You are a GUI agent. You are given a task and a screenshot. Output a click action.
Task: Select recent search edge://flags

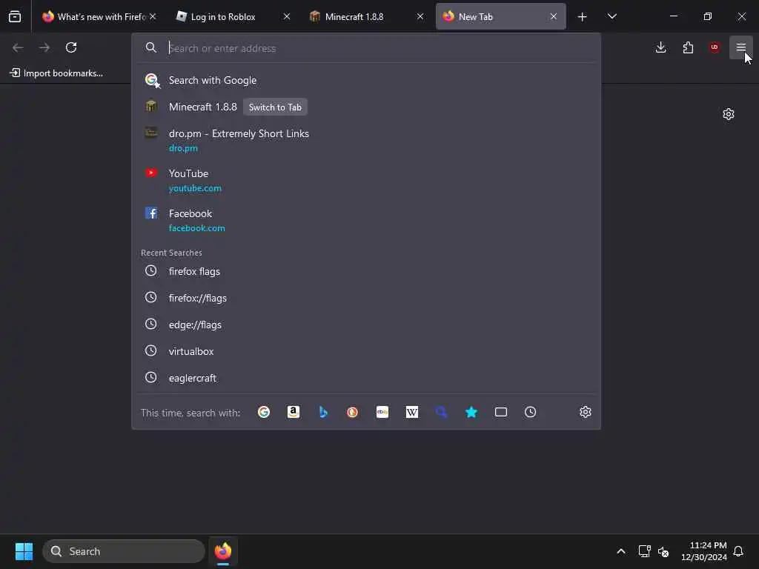pyautogui.click(x=366, y=325)
